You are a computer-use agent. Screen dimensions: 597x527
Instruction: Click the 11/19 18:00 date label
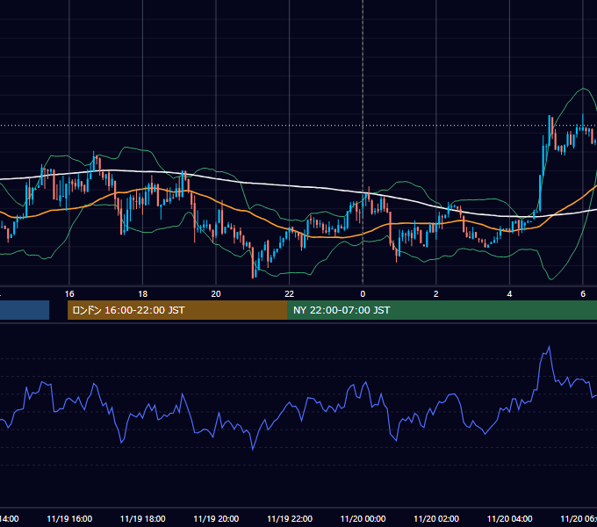click(143, 518)
